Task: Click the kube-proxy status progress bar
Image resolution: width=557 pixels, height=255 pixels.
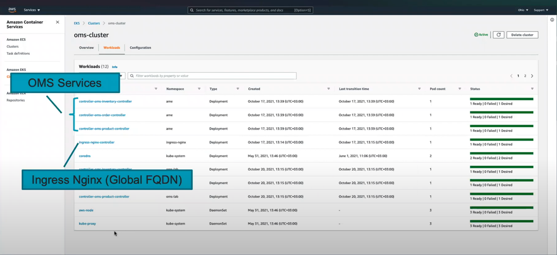Action: (x=502, y=221)
